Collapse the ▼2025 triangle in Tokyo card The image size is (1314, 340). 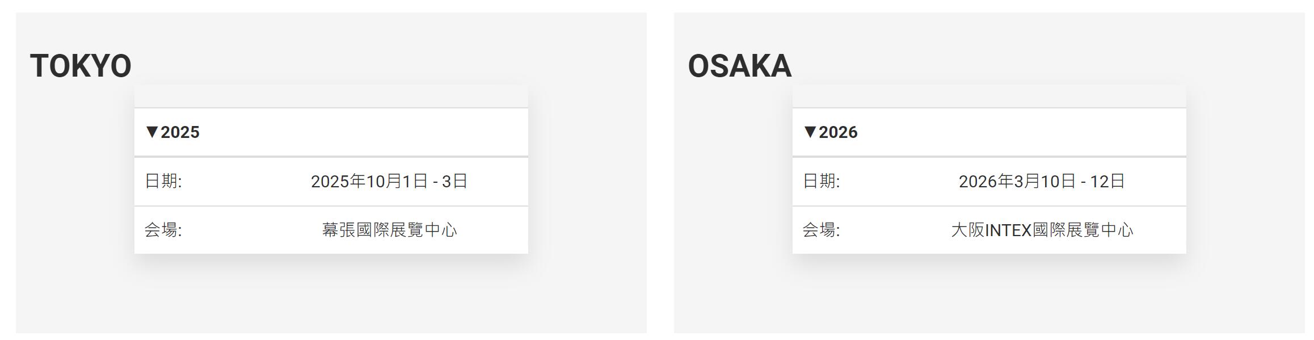152,132
